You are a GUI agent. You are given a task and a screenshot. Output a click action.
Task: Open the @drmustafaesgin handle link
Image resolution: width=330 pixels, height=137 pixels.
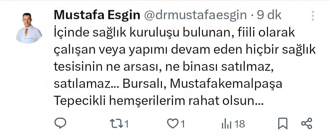coord(196,15)
